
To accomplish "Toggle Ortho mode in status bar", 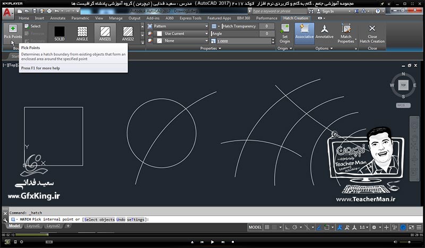I will pyautogui.click(x=287, y=227).
